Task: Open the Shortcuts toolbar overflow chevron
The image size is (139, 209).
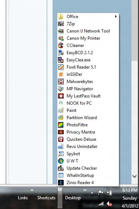Action: click(59, 190)
